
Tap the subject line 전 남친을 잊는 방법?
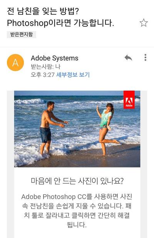point(43,11)
